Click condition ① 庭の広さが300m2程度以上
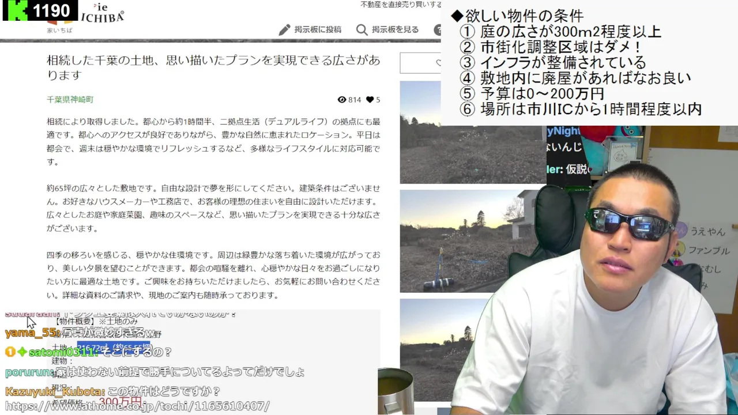 point(560,32)
